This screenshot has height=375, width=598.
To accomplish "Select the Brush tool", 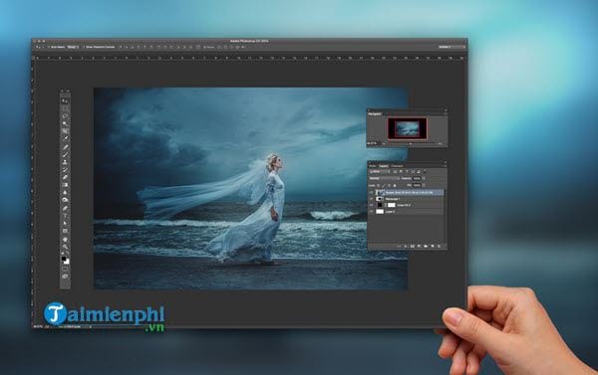I will coord(66,155).
